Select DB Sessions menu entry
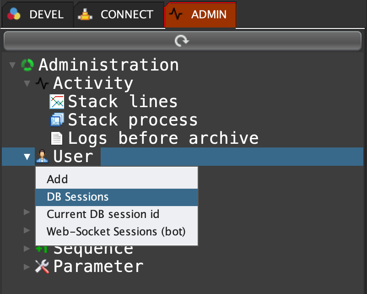Screen dimensions: 367x294 [x=78, y=197]
